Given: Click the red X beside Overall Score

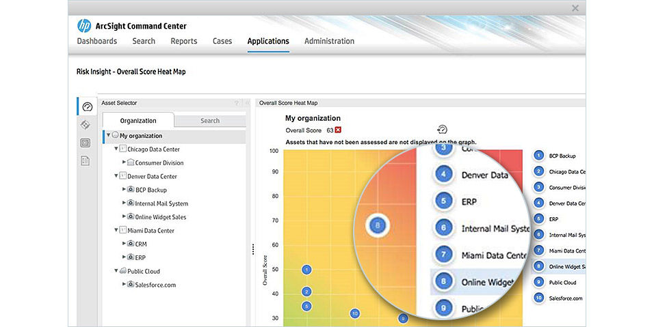Looking at the screenshot, I should [338, 130].
